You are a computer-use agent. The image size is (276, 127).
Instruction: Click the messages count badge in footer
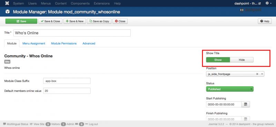pos(81,124)
